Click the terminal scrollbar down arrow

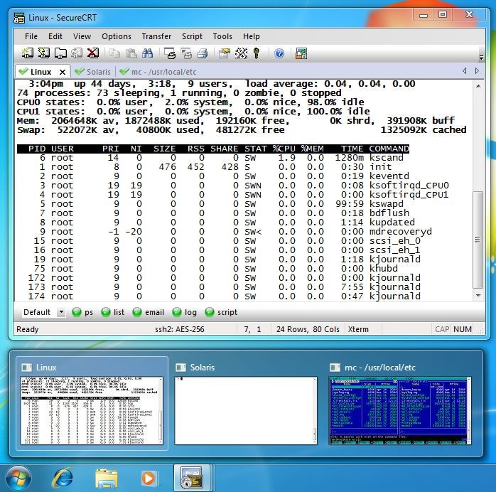(x=478, y=296)
